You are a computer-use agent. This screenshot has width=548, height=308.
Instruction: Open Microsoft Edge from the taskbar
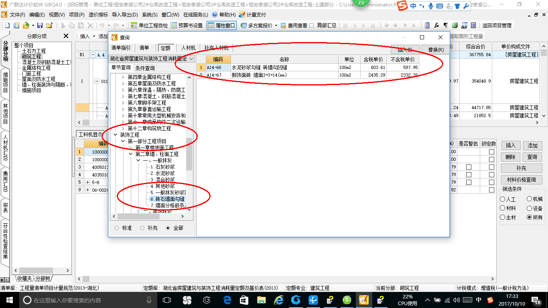point(227,300)
